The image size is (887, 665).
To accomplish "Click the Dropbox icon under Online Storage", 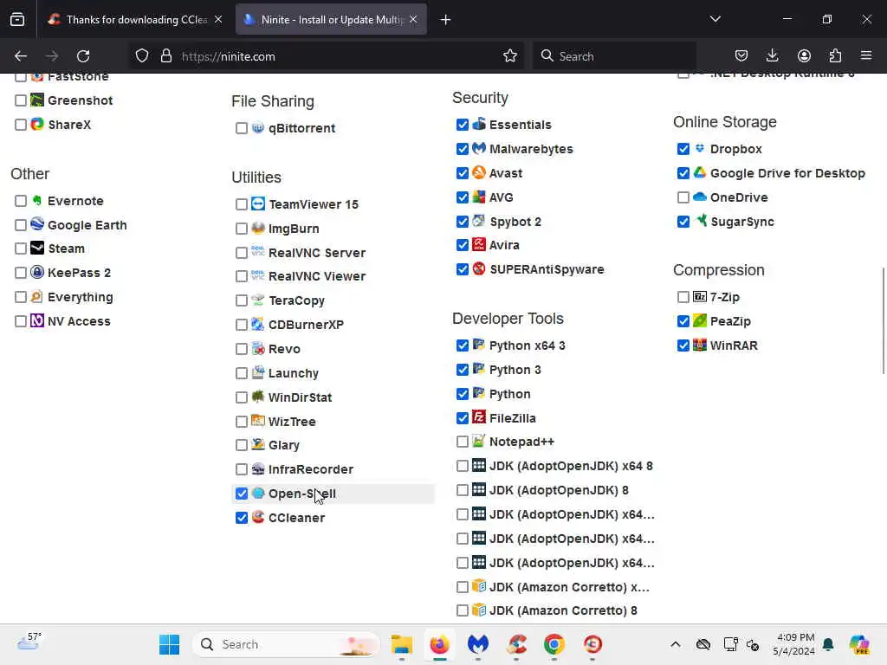I will (700, 148).
